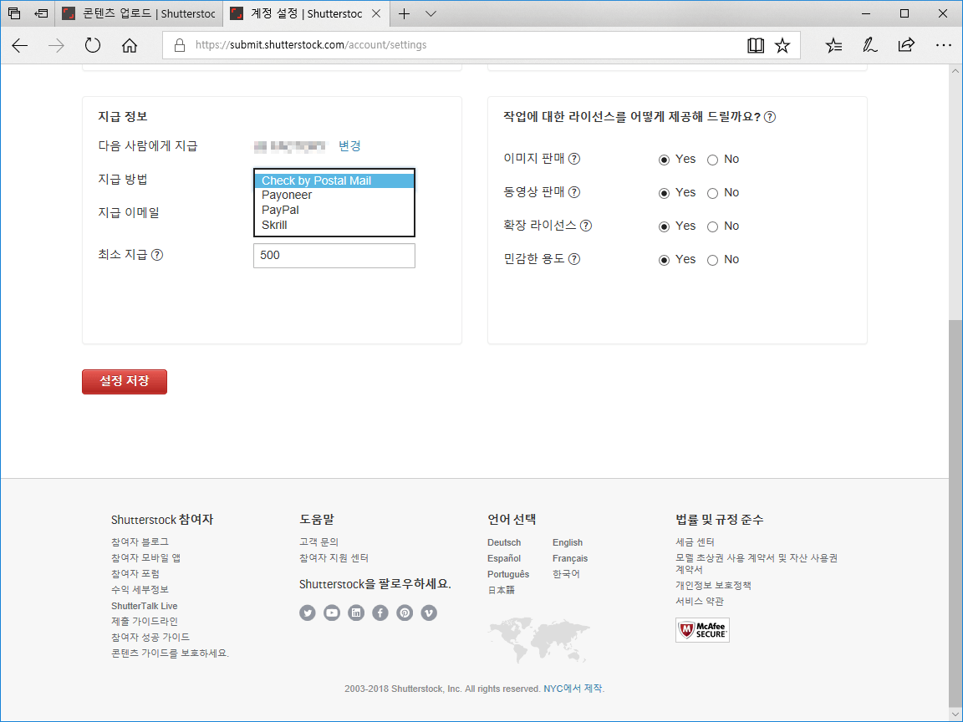Click the help icon beside 동영상 판매
The height and width of the screenshot is (722, 963).
pyautogui.click(x=574, y=192)
